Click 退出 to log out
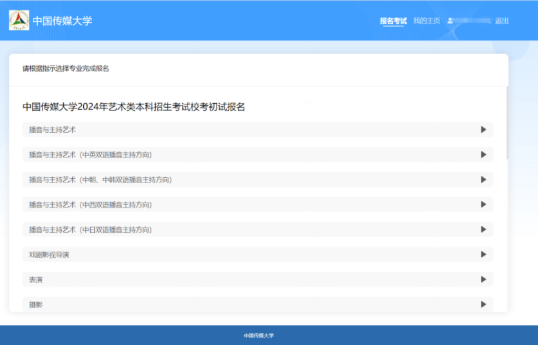 click(502, 21)
